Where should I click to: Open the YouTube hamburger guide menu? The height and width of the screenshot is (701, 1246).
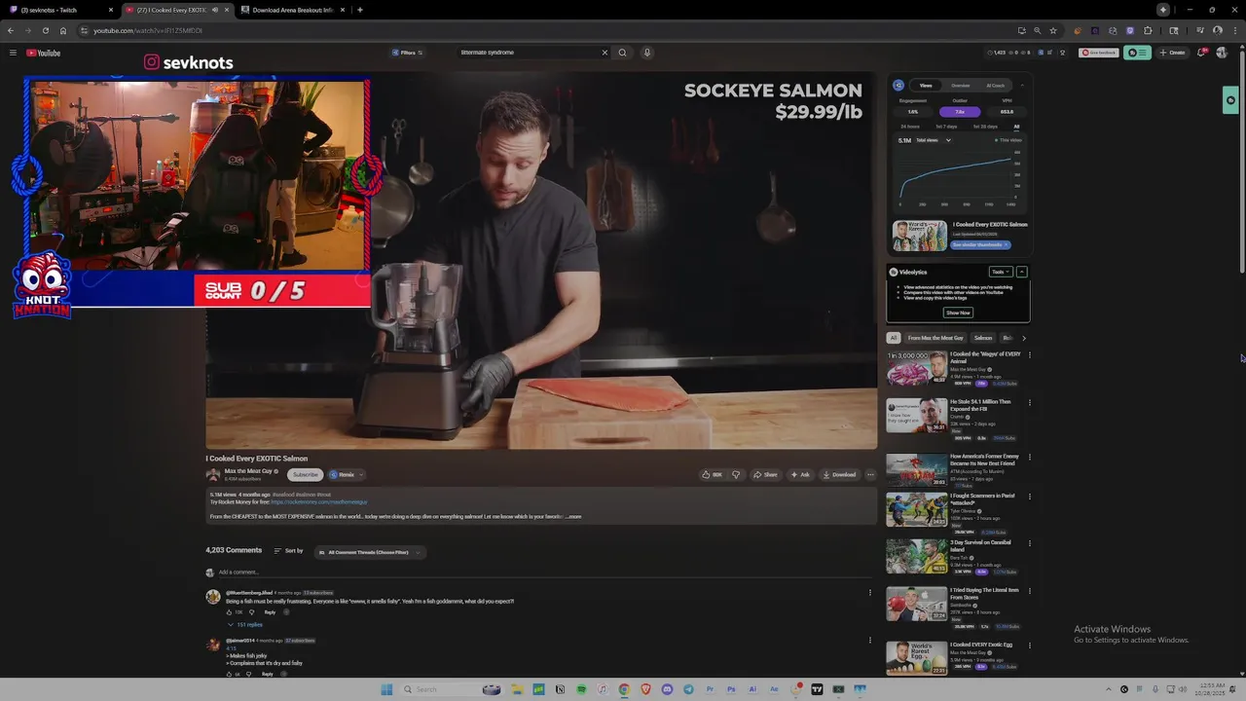[x=13, y=53]
